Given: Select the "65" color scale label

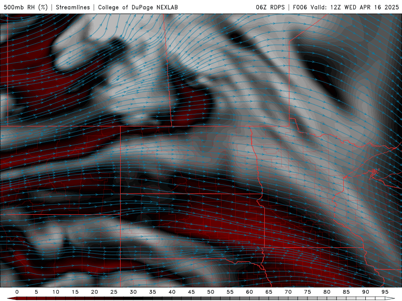Looking at the screenshot, I should 269,292.
